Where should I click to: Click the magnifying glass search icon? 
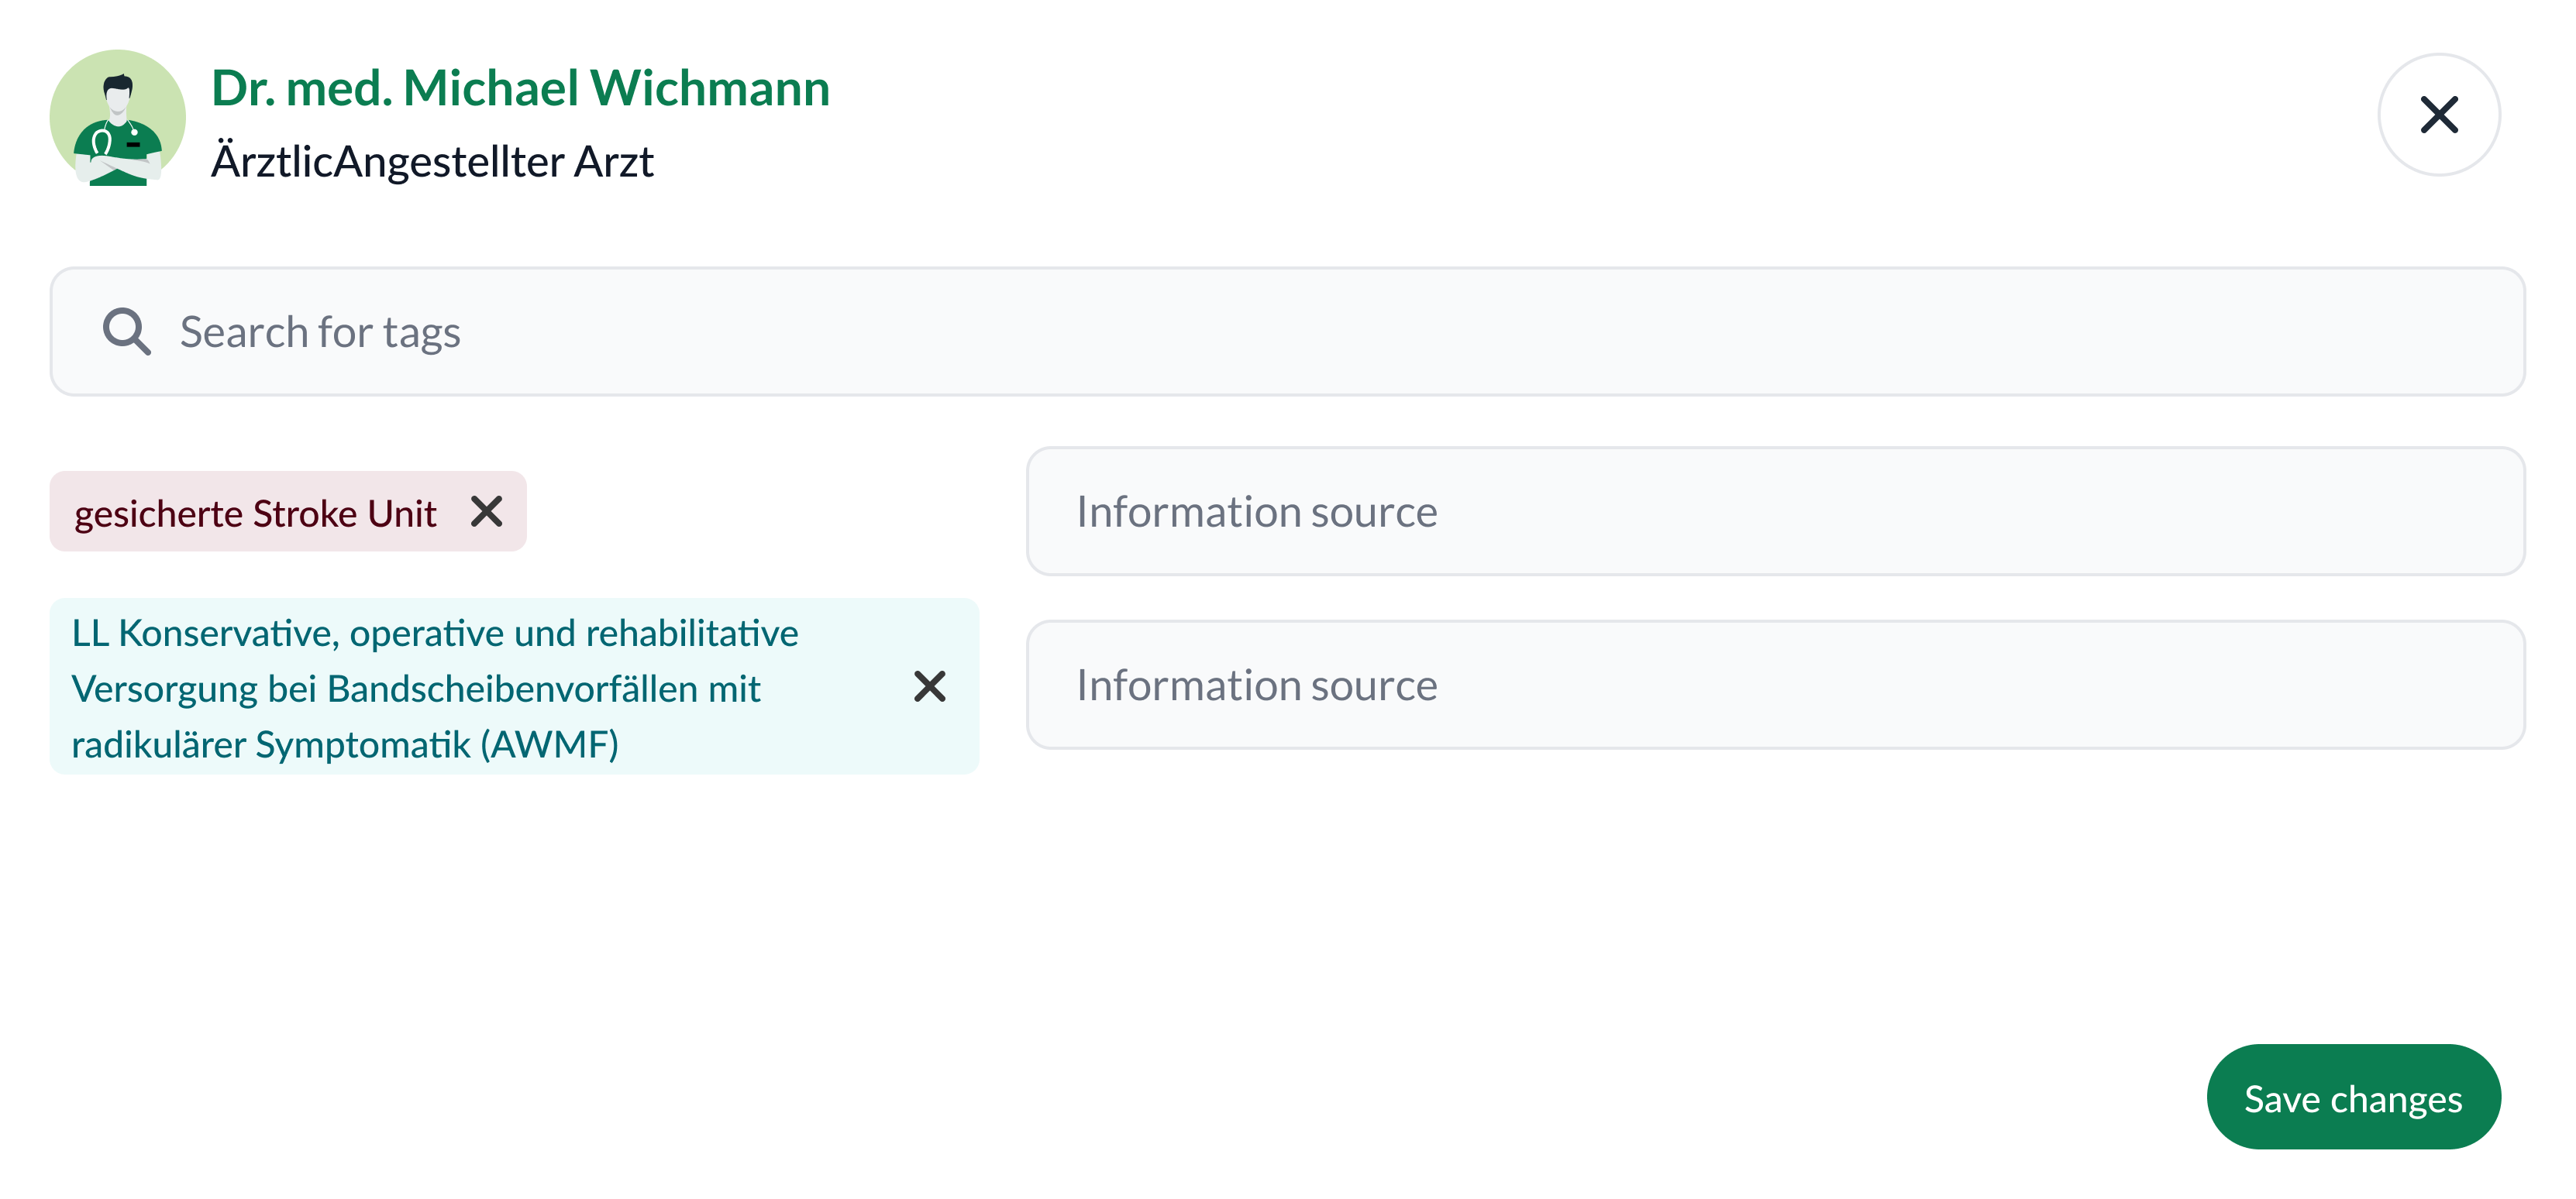(x=127, y=332)
